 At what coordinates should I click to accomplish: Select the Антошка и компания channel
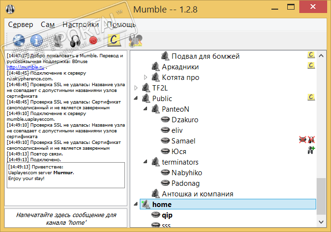point(197,193)
